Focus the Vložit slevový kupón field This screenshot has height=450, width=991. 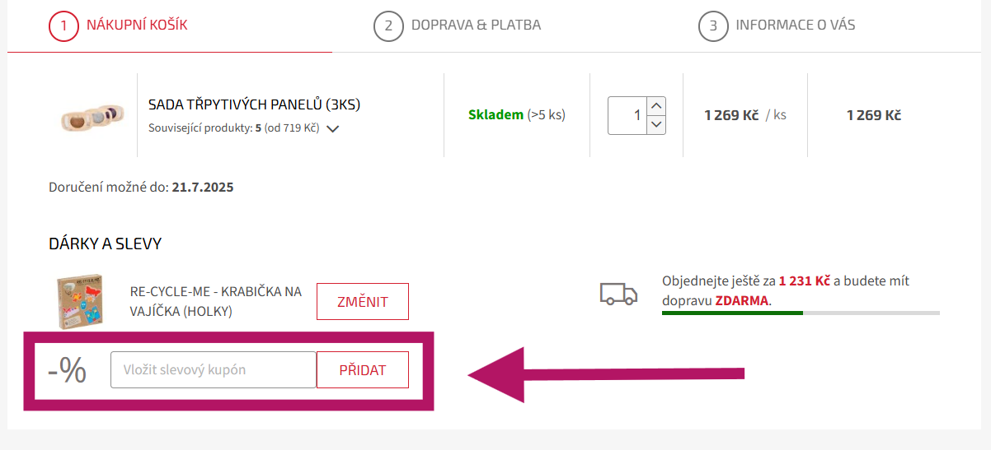[x=214, y=370]
